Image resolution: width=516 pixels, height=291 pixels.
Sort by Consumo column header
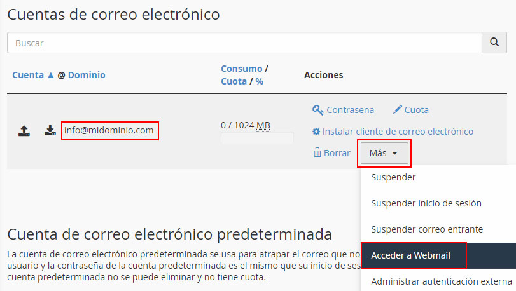(x=241, y=69)
